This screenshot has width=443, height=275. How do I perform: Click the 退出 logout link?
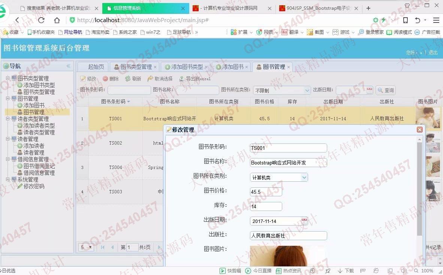coord(433,52)
